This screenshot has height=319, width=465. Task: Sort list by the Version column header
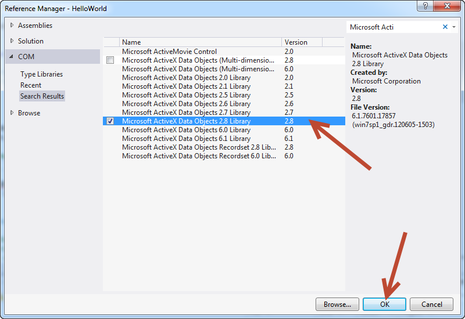pos(302,42)
